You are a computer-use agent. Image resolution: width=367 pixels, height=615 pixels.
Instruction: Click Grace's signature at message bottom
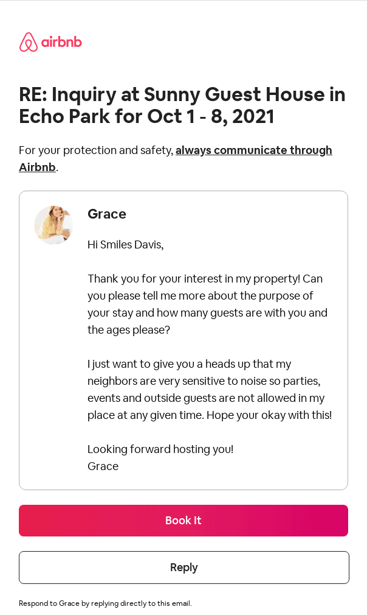coord(102,466)
